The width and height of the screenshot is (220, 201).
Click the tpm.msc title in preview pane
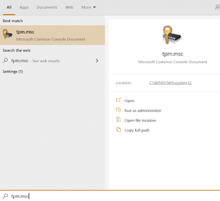tap(173, 54)
